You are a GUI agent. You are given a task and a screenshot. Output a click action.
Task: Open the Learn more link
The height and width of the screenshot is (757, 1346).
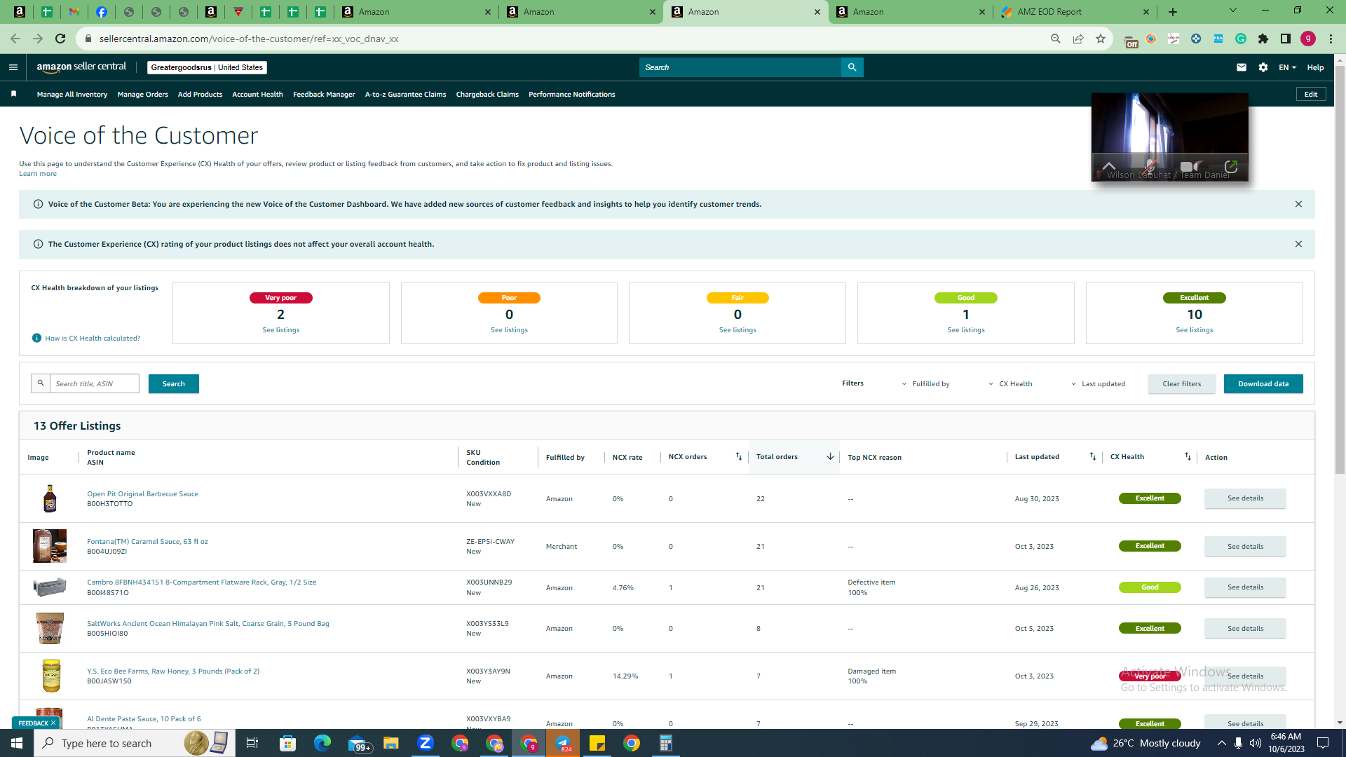pyautogui.click(x=38, y=174)
